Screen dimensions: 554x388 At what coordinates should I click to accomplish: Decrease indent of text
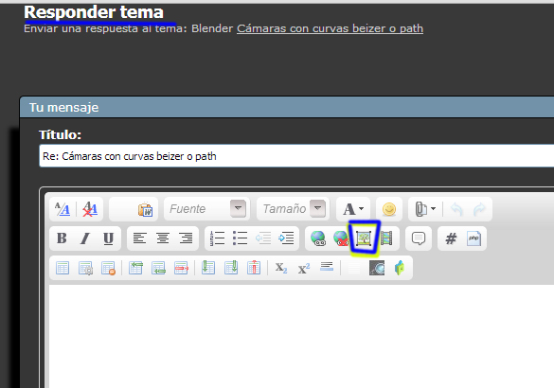point(263,238)
